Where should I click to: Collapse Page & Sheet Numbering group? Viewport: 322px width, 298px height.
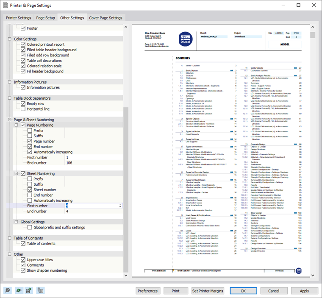[x=9, y=120]
